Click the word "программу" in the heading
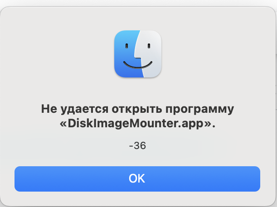This screenshot has width=277, height=207. tap(199, 110)
